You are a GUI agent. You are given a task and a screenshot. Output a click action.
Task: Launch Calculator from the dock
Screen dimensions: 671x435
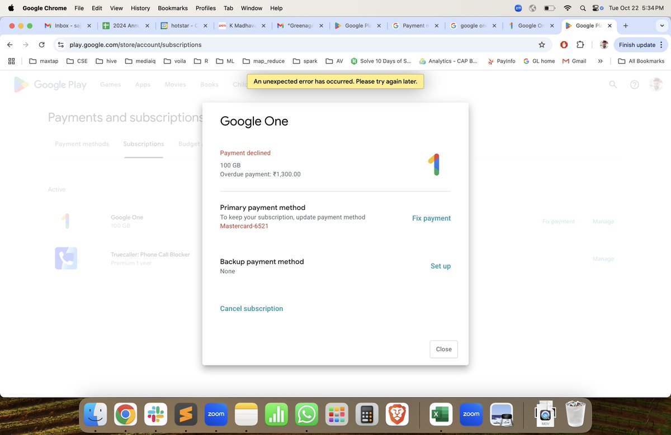(x=367, y=414)
